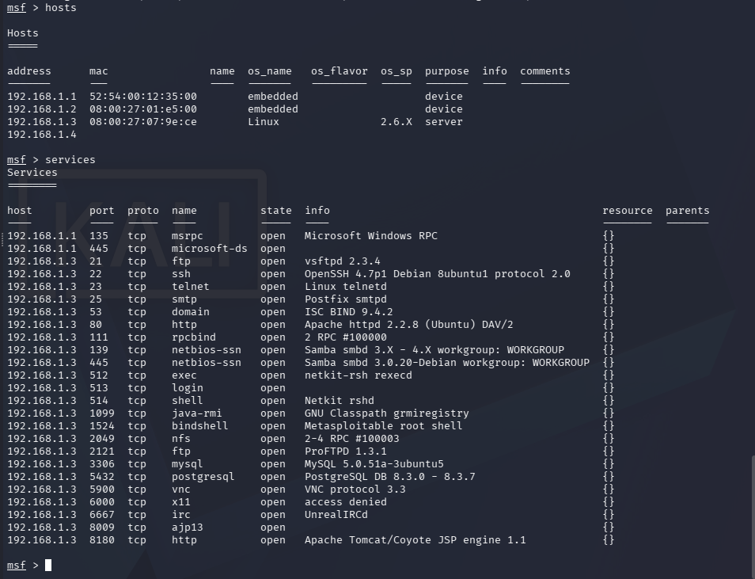The width and height of the screenshot is (755, 579).
Task: Click 'Microsoft Windows RPC' info text
Action: tap(370, 236)
